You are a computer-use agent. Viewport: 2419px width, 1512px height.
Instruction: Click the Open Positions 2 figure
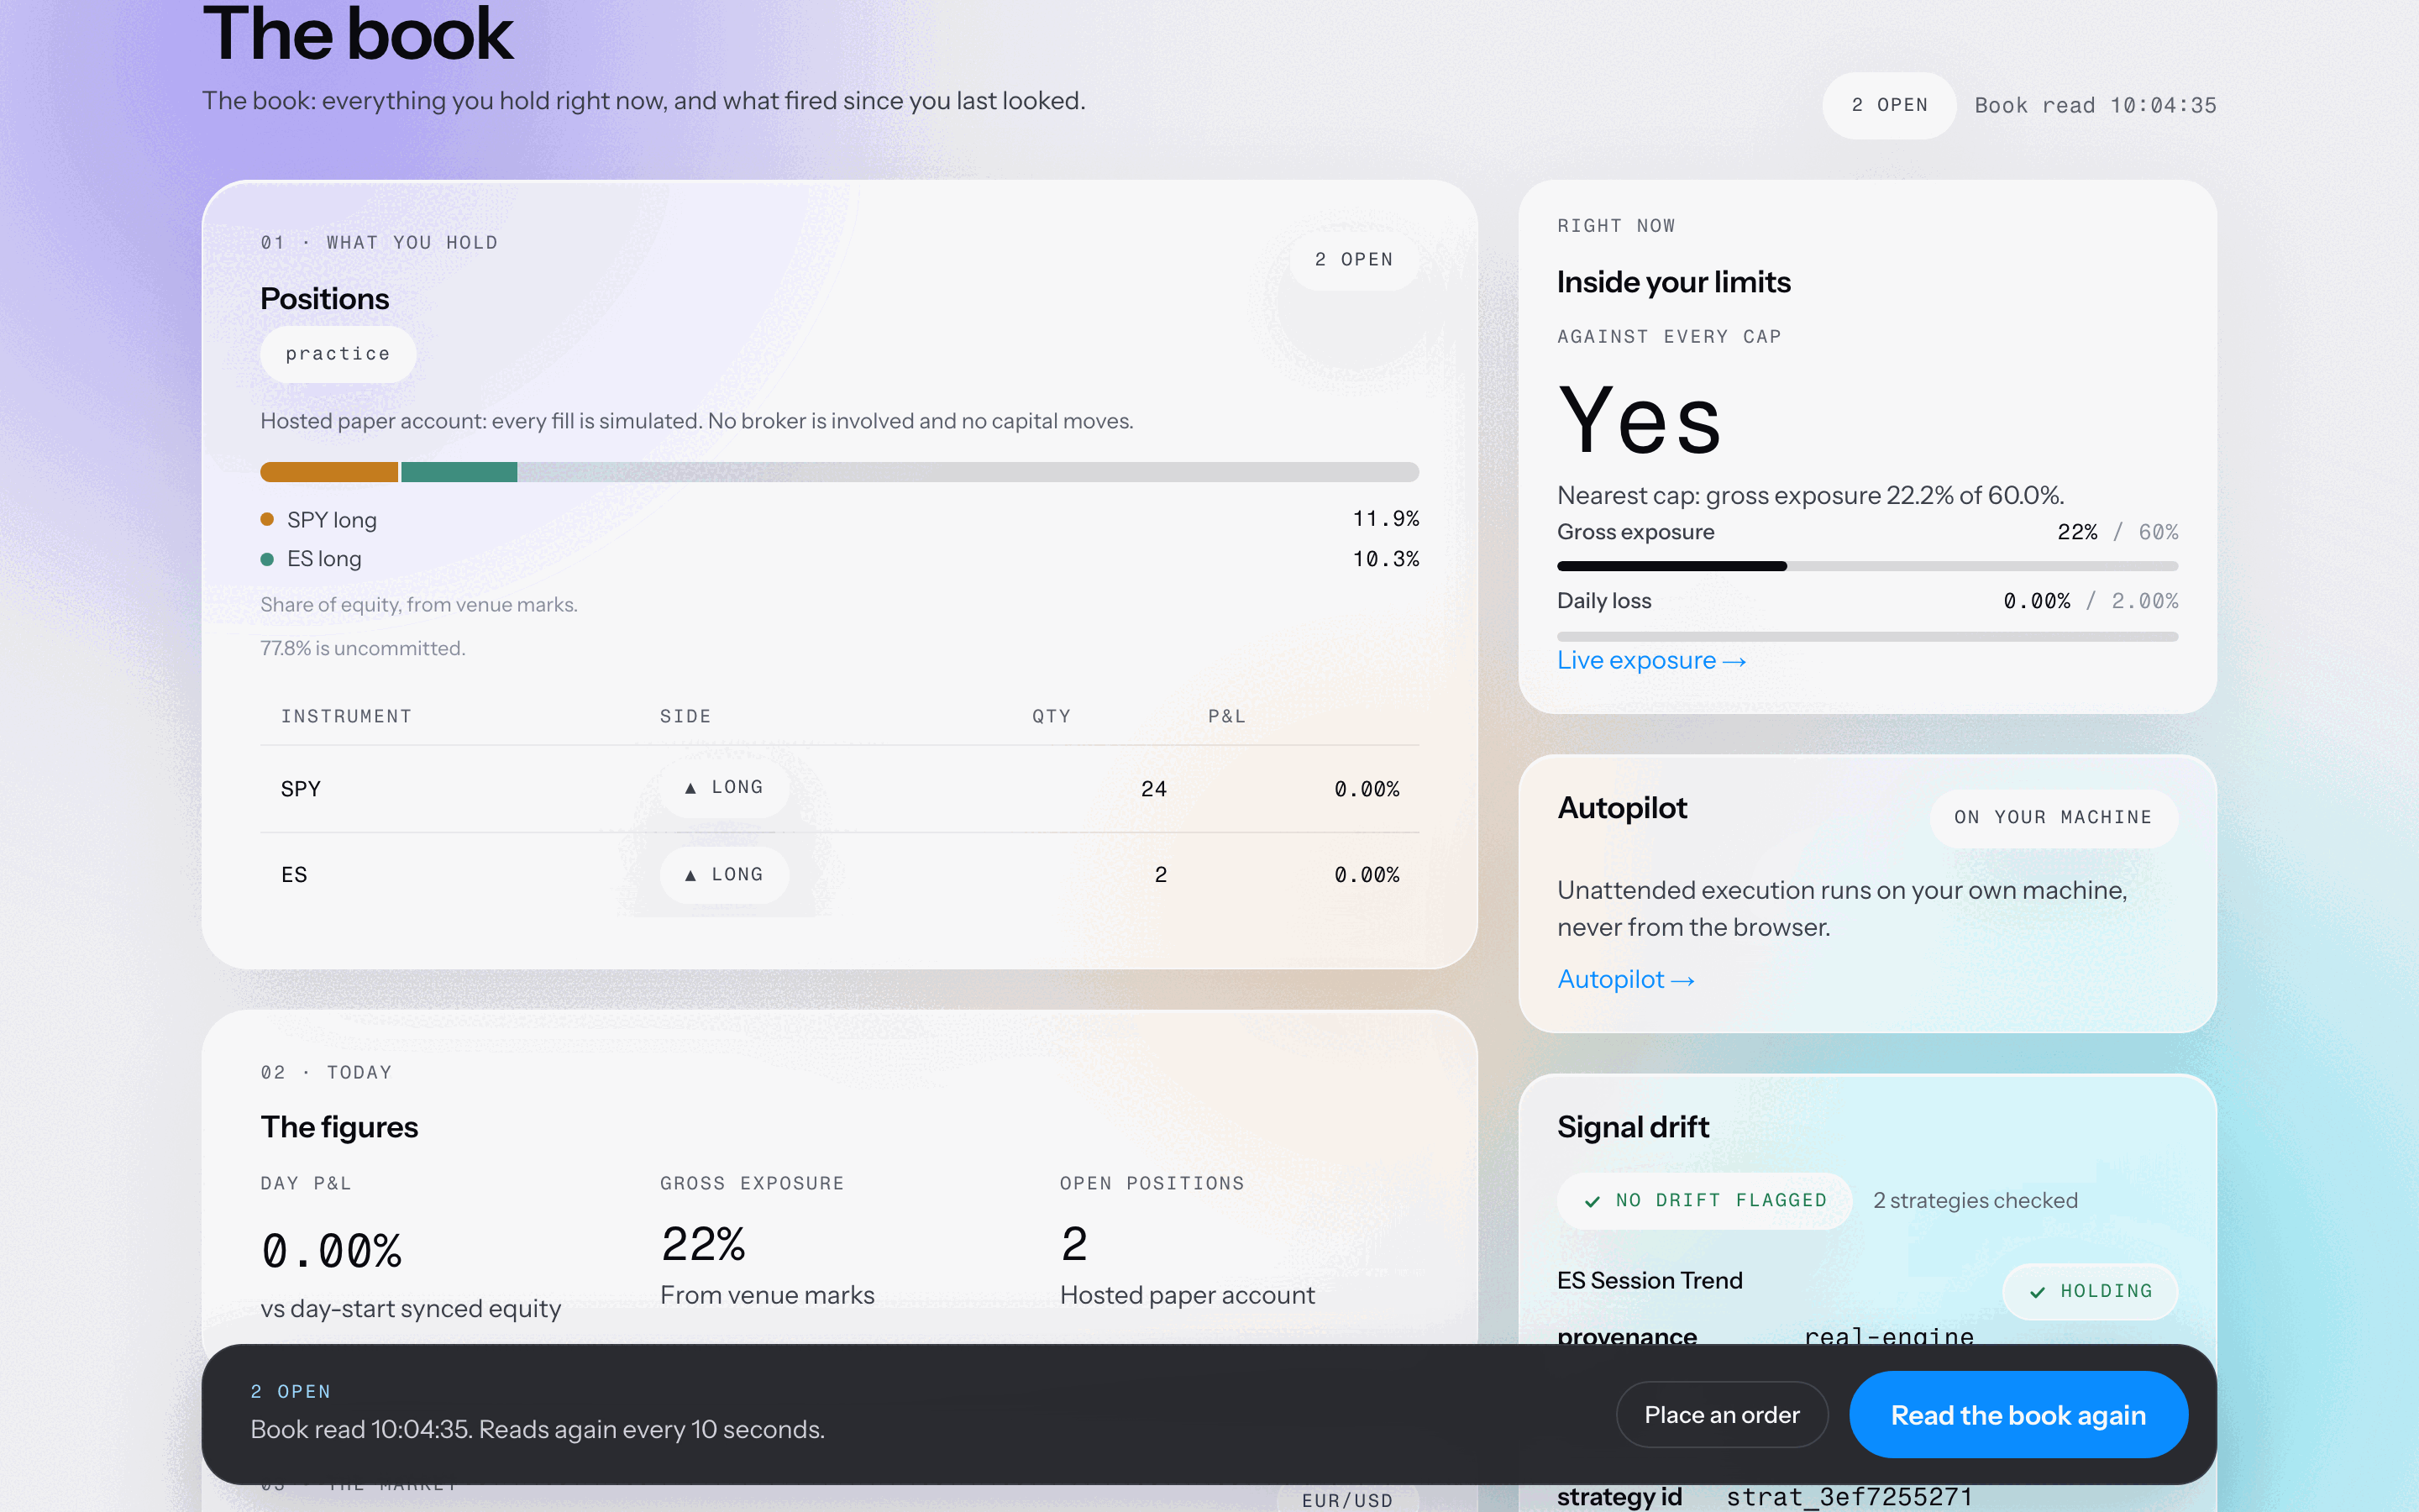click(1073, 1244)
